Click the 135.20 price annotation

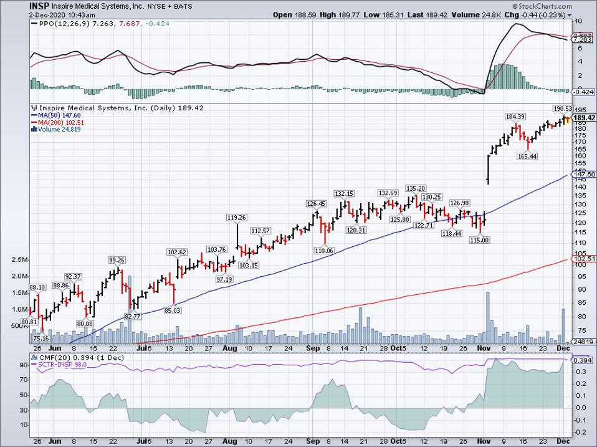click(416, 188)
